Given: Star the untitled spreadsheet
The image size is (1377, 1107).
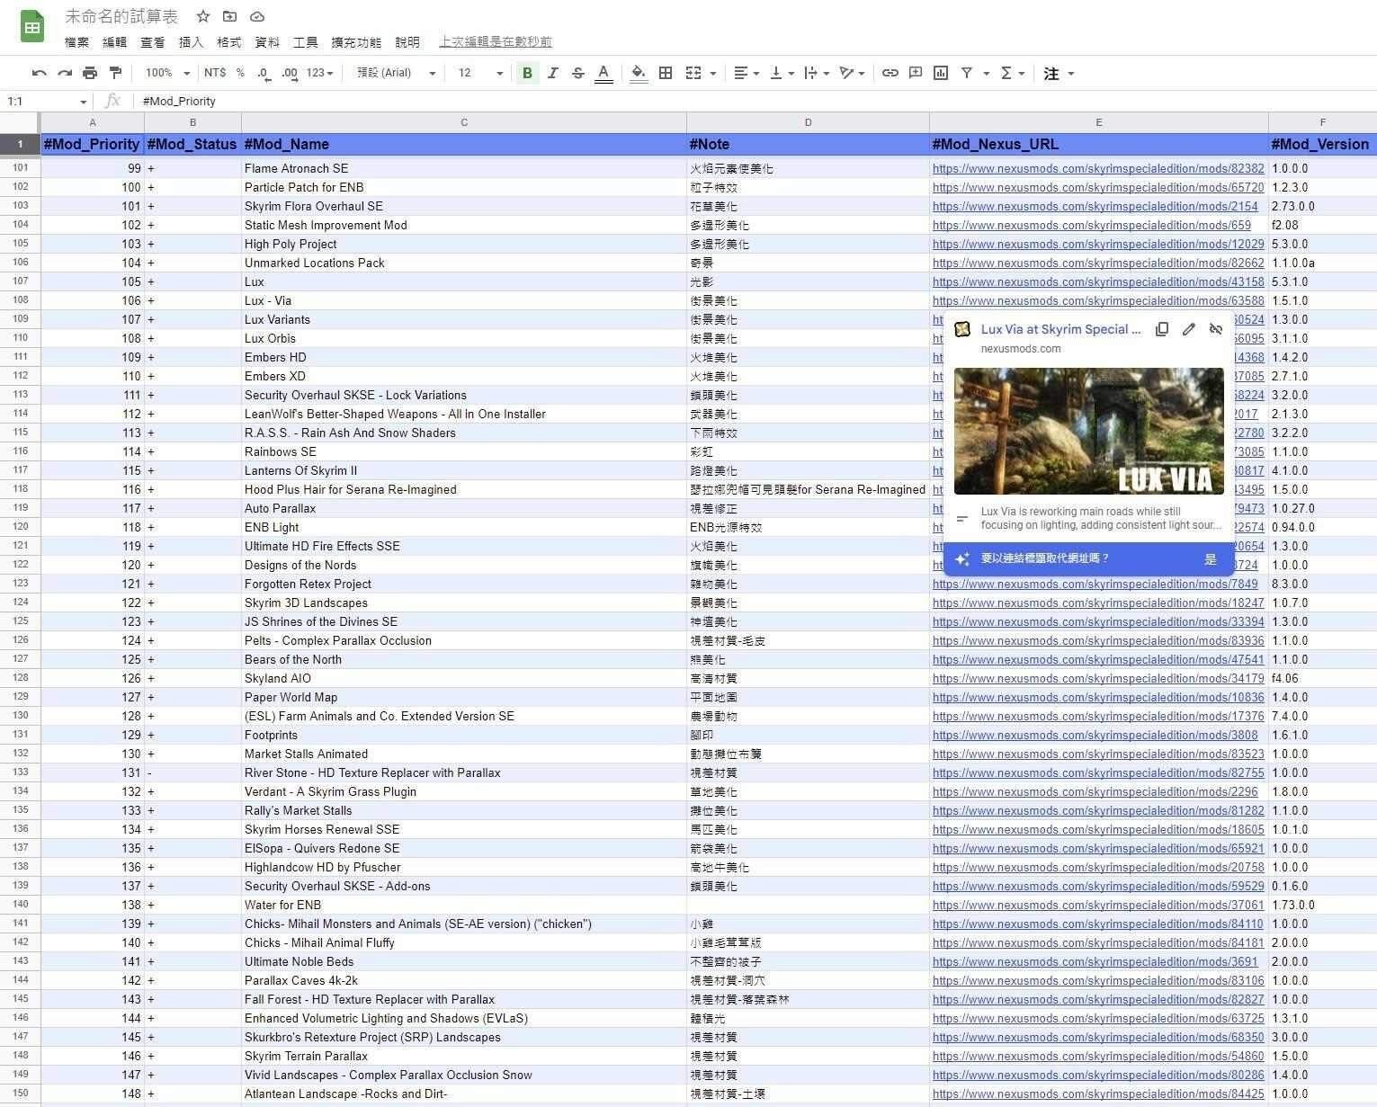Looking at the screenshot, I should pyautogui.click(x=203, y=16).
